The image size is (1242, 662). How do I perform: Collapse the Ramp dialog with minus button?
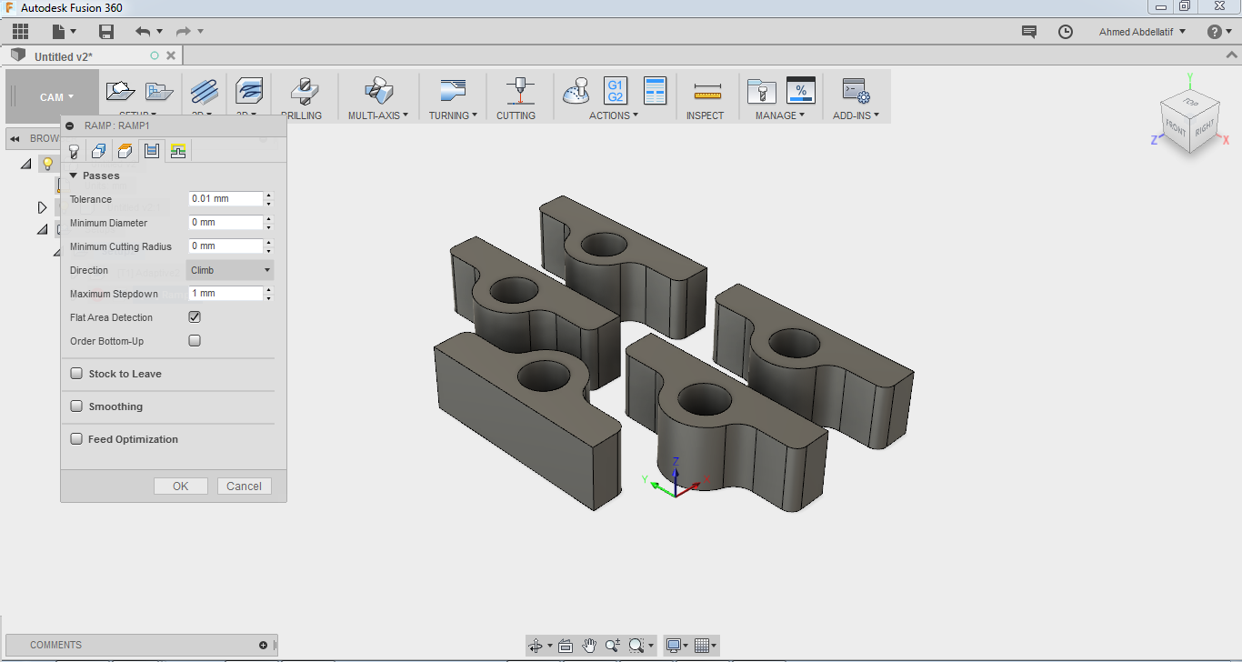tap(70, 125)
